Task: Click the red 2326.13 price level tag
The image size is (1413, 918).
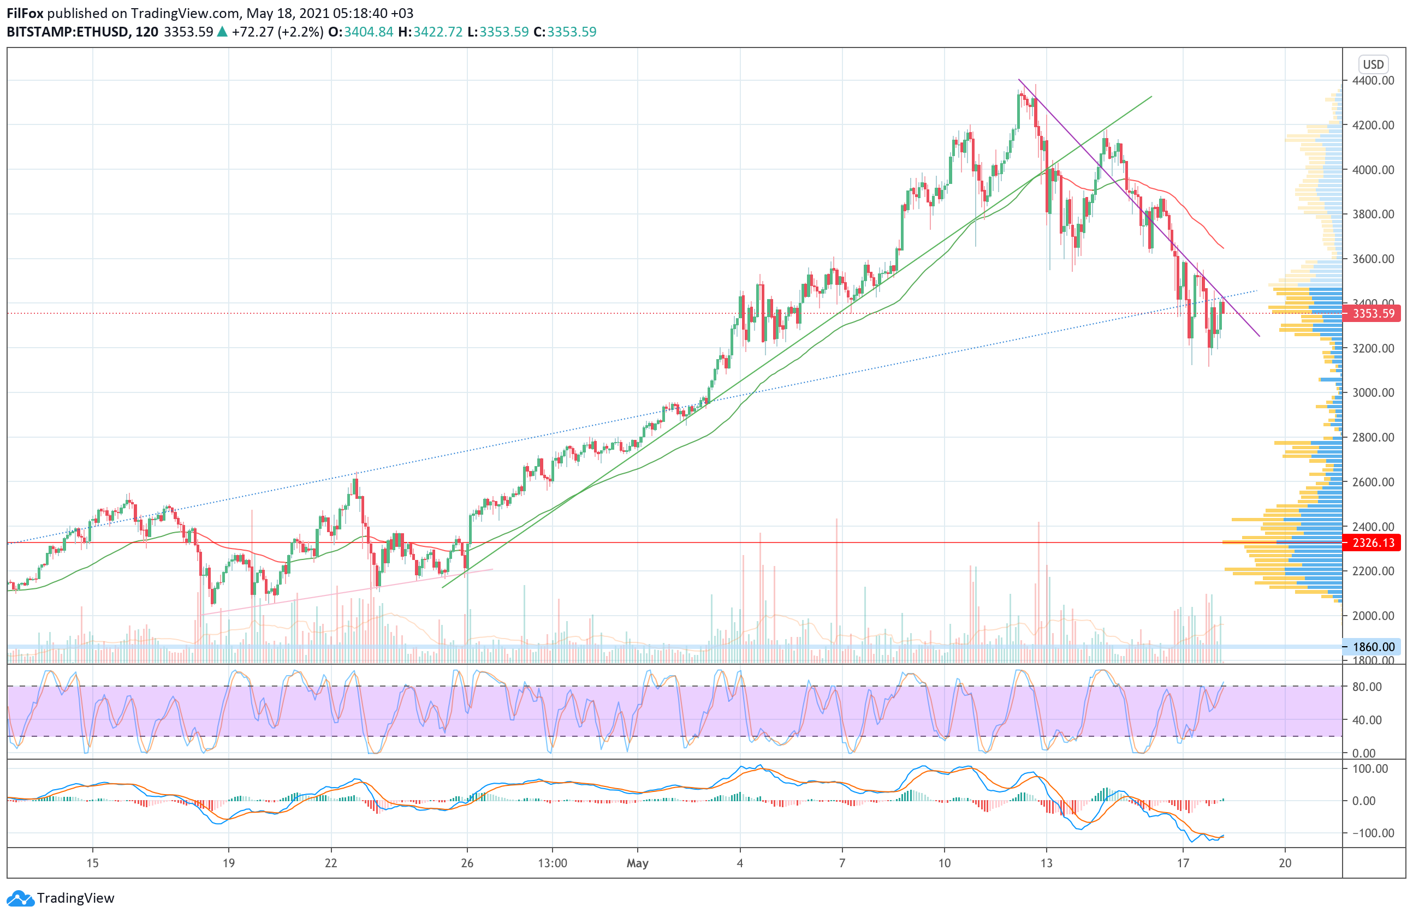Action: (x=1373, y=543)
